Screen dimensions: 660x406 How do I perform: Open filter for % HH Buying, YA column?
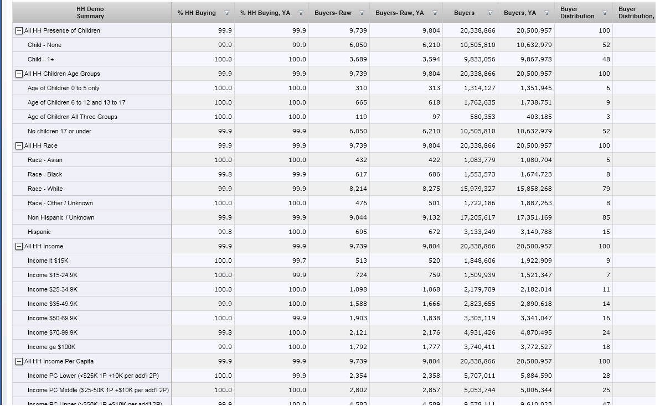click(x=301, y=13)
